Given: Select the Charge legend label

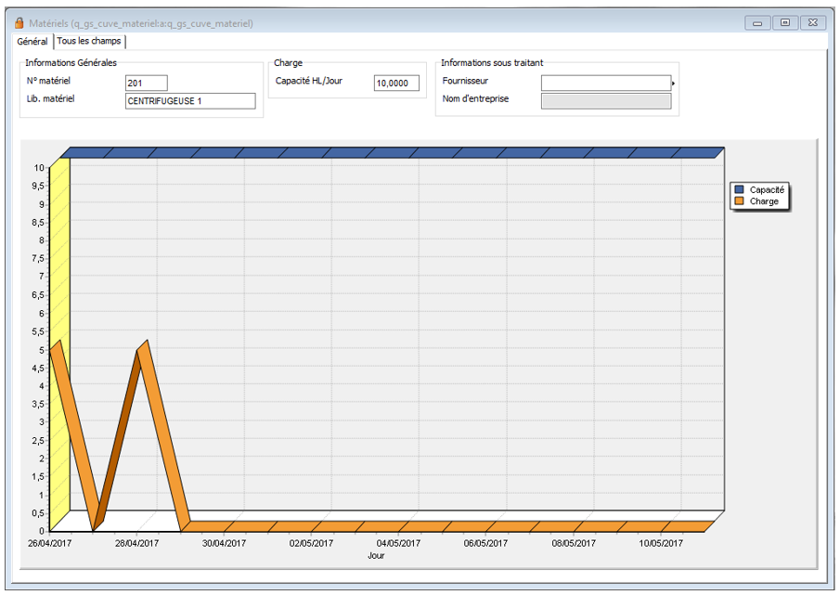Looking at the screenshot, I should tap(764, 200).
